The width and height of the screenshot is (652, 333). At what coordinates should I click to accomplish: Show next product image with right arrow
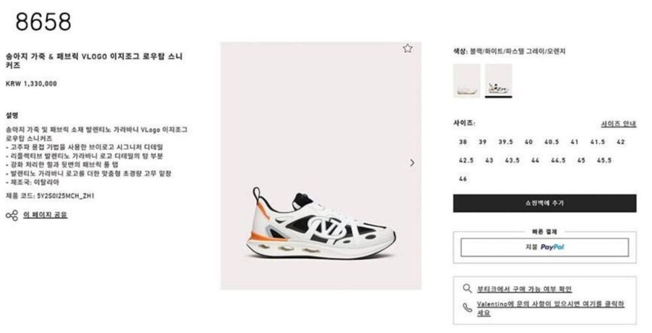pyautogui.click(x=412, y=162)
